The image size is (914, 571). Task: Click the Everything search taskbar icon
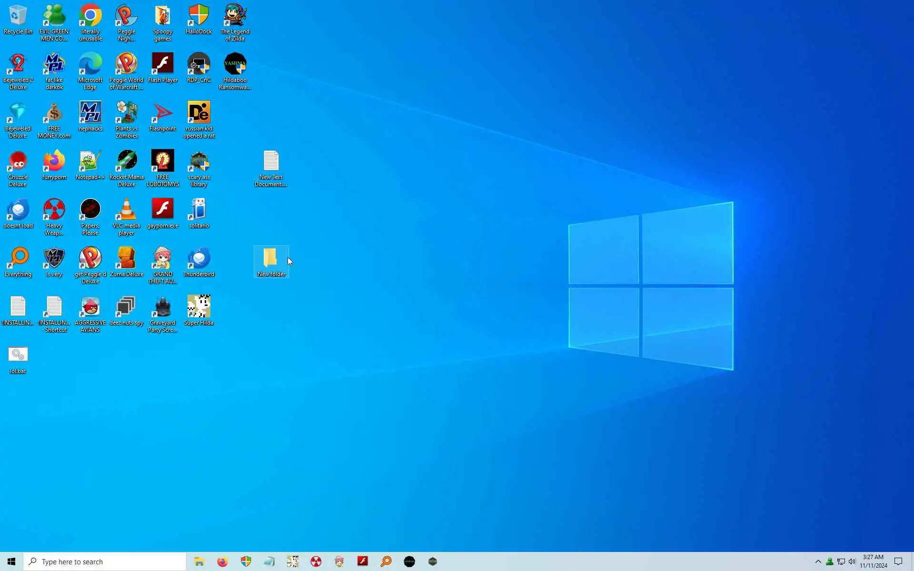click(386, 561)
